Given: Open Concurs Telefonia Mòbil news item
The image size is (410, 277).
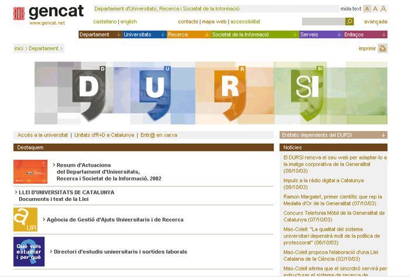Looking at the screenshot, I should point(334,216).
